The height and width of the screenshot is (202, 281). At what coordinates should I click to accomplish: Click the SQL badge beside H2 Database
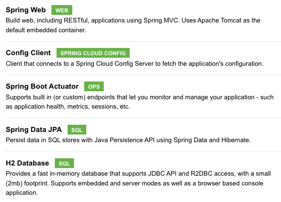coord(64,163)
